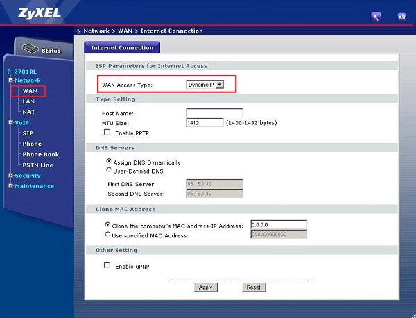Select Assign DNS Dynamically option
Image resolution: width=416 pixels, height=318 pixels.
[x=109, y=161]
